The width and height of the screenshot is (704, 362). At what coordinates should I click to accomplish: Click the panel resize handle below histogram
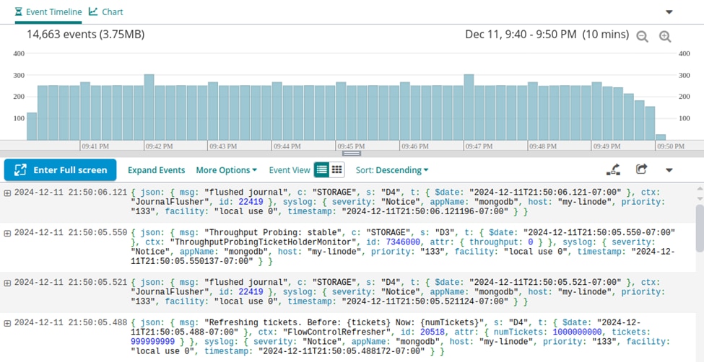tap(352, 153)
